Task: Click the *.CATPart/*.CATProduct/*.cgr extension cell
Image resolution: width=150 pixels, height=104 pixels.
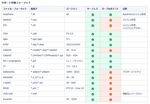Action: 47,56
